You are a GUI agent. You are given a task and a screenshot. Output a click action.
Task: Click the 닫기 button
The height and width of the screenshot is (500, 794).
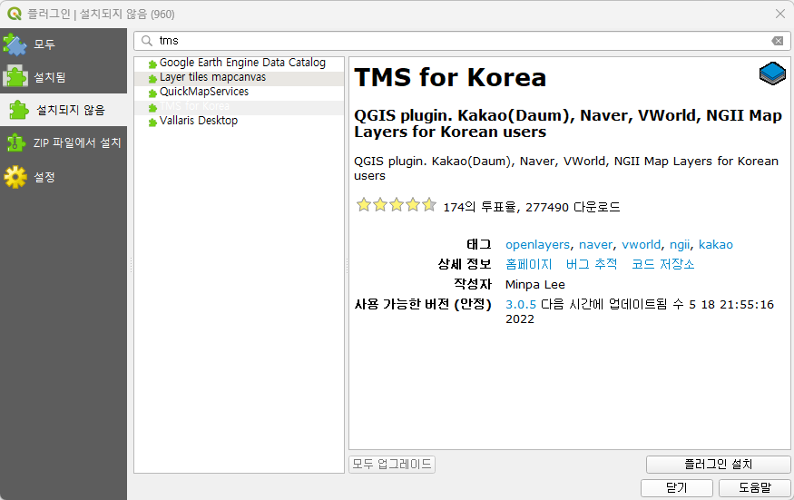coord(677,488)
